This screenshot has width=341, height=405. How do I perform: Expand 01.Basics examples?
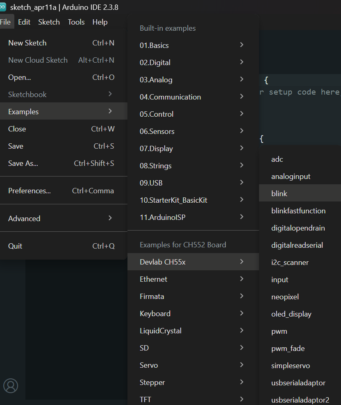[x=193, y=45]
